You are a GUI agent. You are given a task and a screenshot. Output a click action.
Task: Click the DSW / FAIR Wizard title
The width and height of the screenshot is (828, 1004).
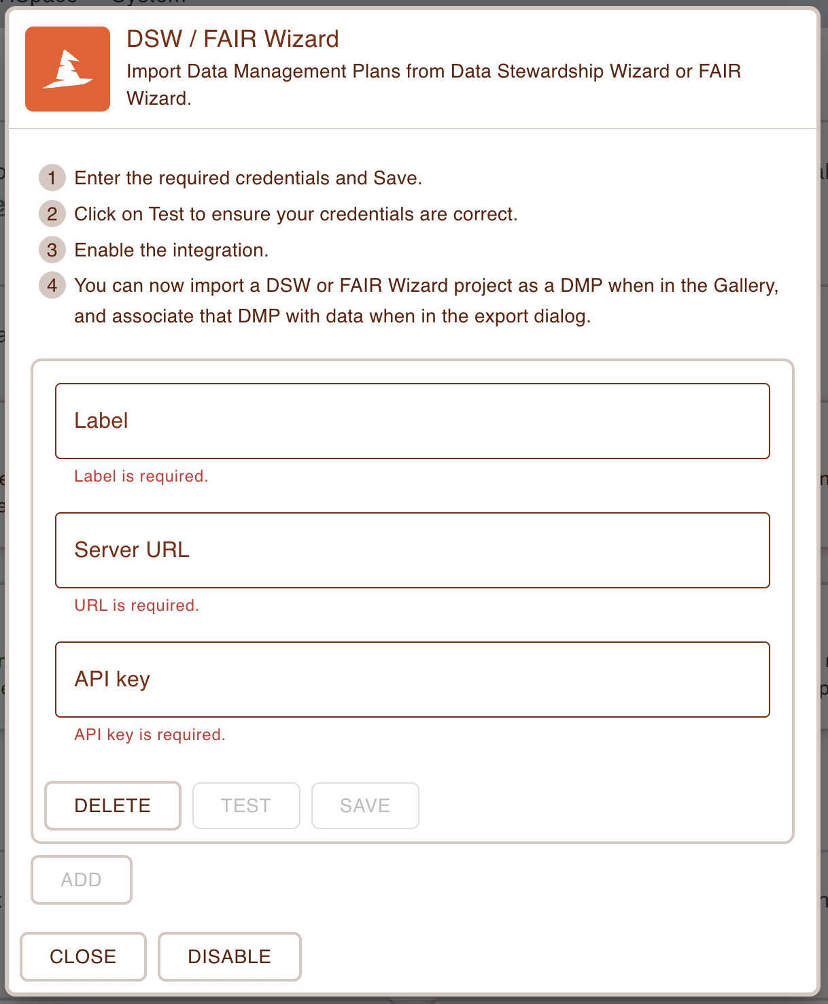click(x=232, y=39)
